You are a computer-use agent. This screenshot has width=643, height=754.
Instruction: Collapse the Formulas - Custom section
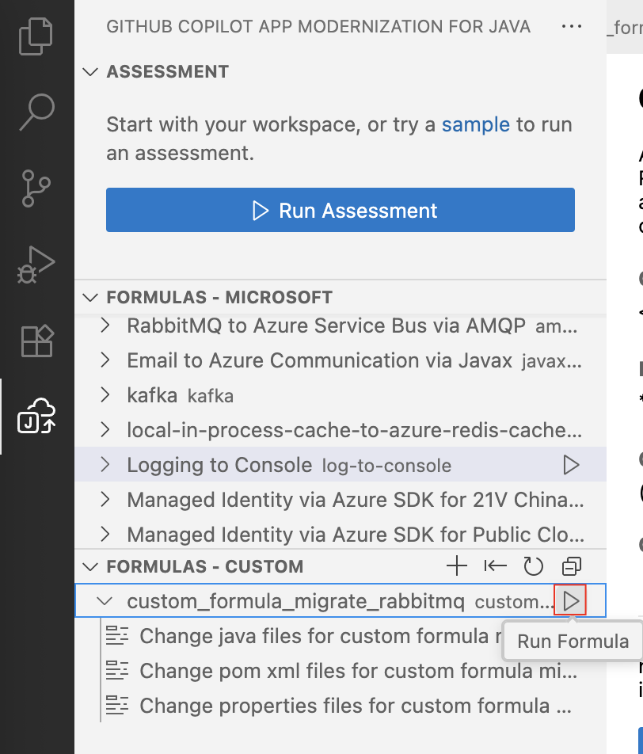90,566
